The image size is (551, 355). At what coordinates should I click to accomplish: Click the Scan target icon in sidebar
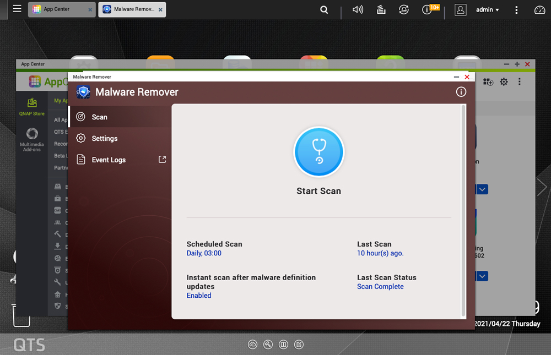[81, 117]
